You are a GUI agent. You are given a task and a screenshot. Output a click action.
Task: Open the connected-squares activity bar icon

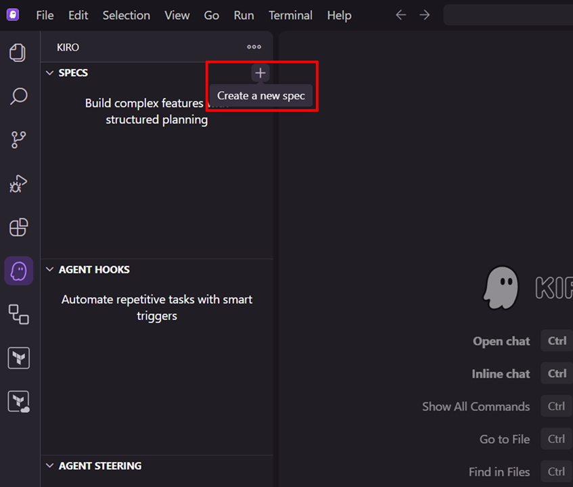tap(19, 315)
